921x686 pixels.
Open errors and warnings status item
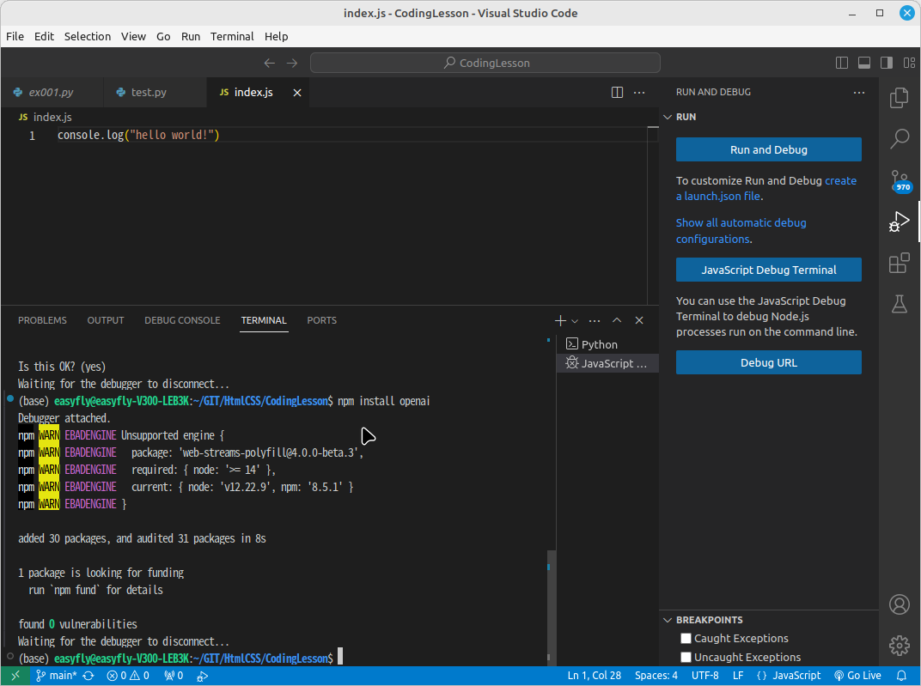pyautogui.click(x=128, y=676)
